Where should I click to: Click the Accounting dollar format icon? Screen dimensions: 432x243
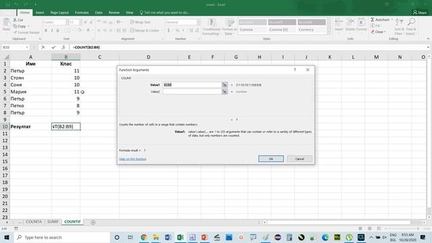pos(169,30)
